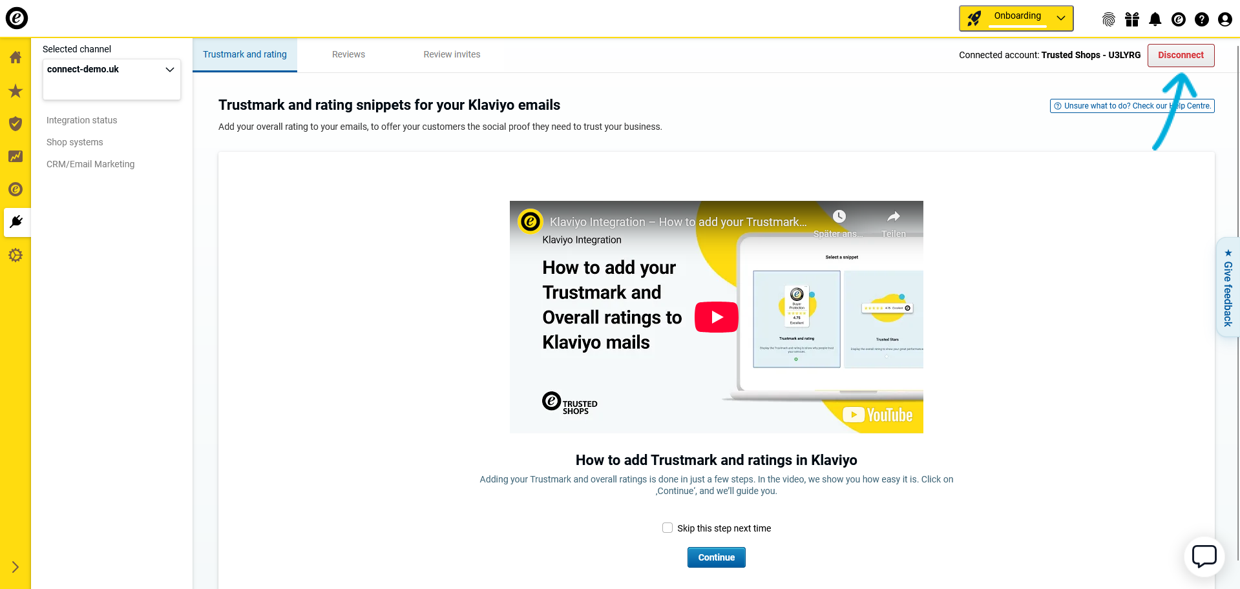Image resolution: width=1240 pixels, height=589 pixels.
Task: Open the analytics chart sidebar icon
Action: 16,157
